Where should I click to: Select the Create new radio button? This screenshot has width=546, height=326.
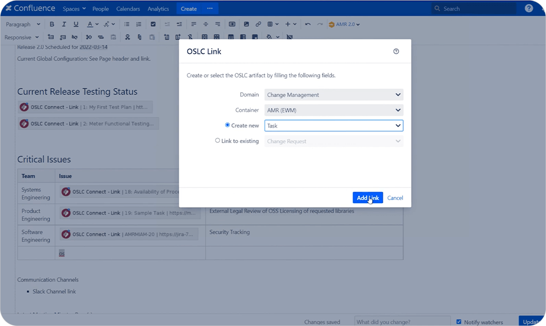(227, 125)
